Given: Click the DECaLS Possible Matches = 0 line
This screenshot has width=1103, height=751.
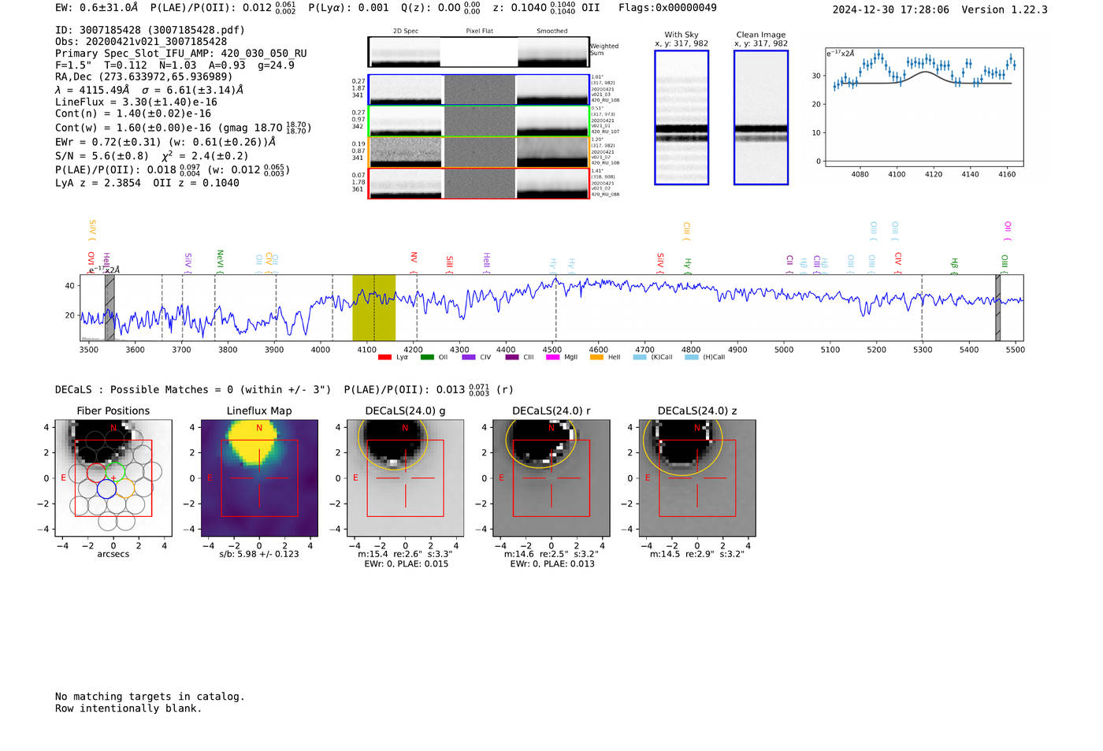Looking at the screenshot, I should pyautogui.click(x=193, y=389).
